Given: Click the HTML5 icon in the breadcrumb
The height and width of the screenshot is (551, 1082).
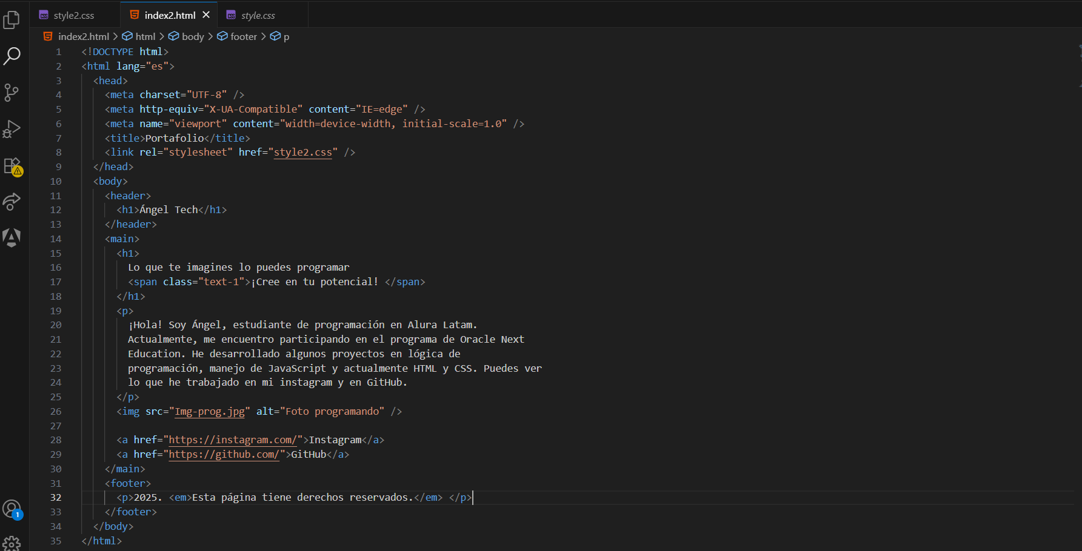Looking at the screenshot, I should pyautogui.click(x=48, y=36).
